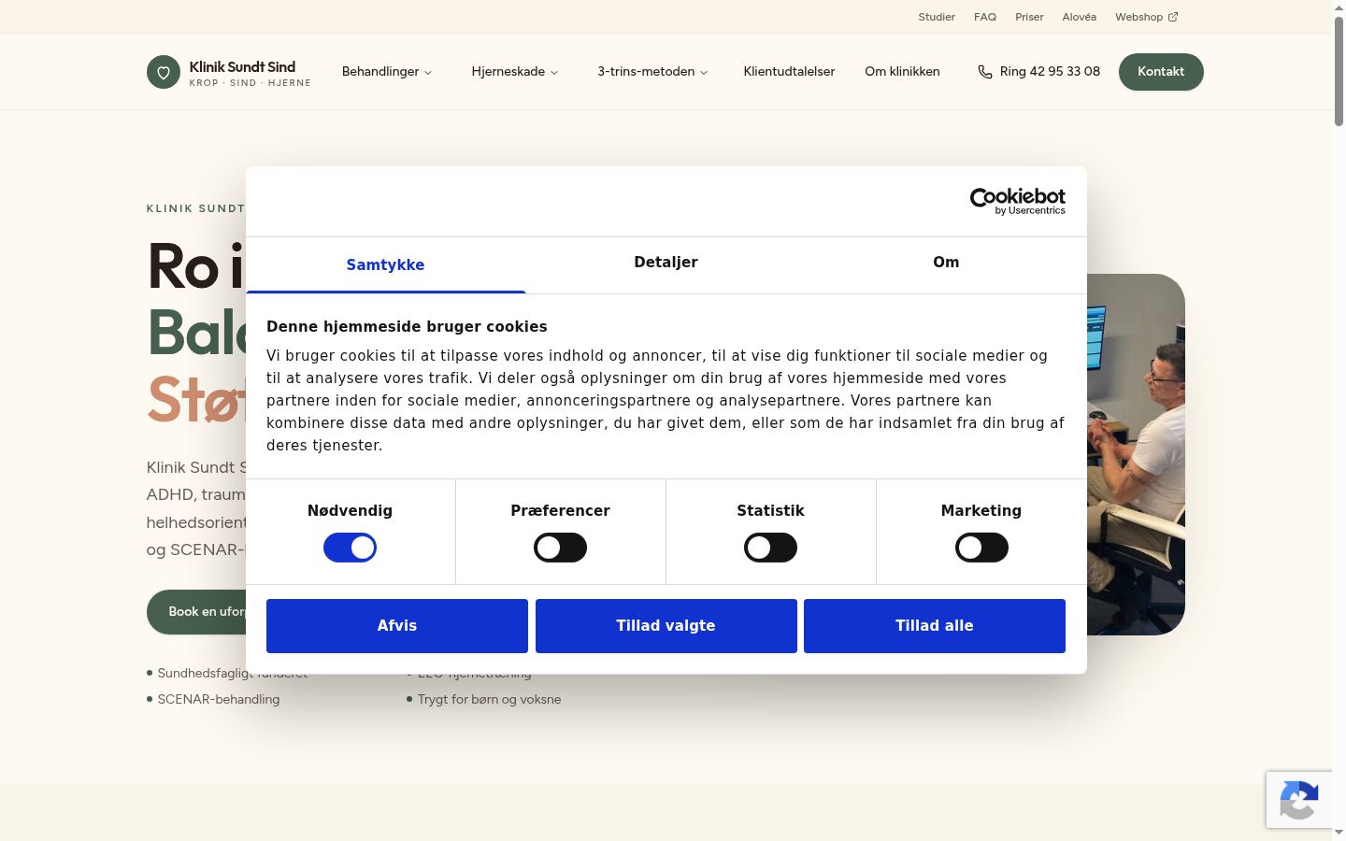Image resolution: width=1346 pixels, height=841 pixels.
Task: Click the Tillad valgte button
Action: pyautogui.click(x=666, y=626)
